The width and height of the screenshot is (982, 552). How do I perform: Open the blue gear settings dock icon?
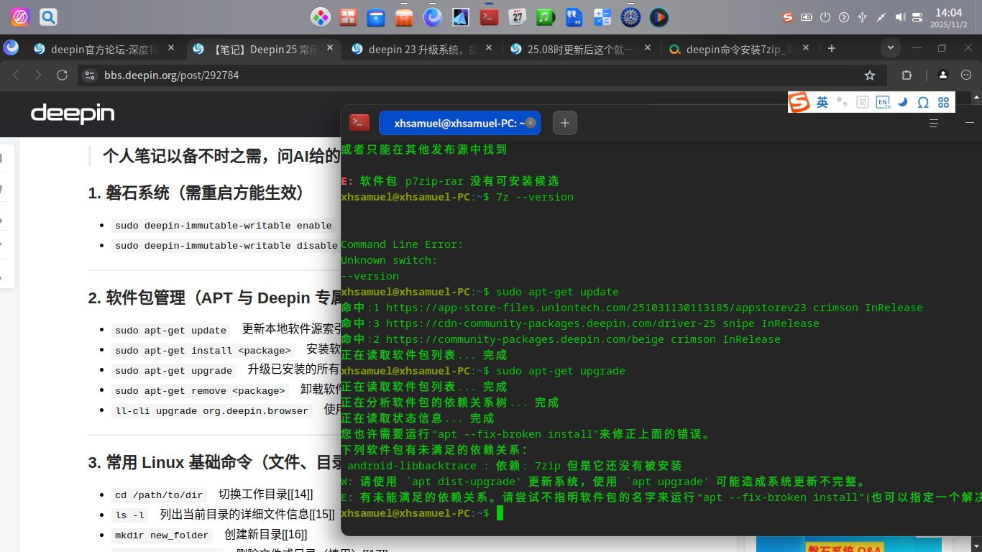click(630, 17)
